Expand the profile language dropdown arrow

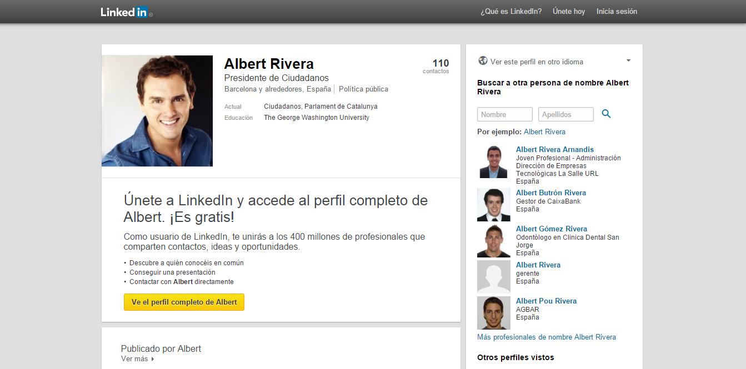tap(628, 60)
